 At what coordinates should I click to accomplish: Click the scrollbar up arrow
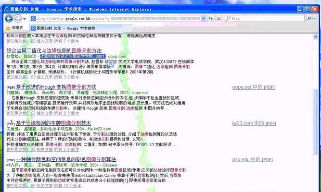tap(315, 36)
